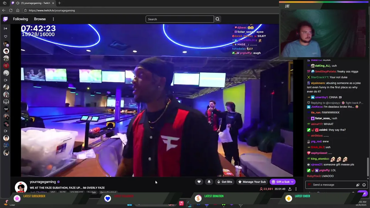Open slysinners' user card in chat
The height and width of the screenshot is (208, 370).
click(x=318, y=83)
